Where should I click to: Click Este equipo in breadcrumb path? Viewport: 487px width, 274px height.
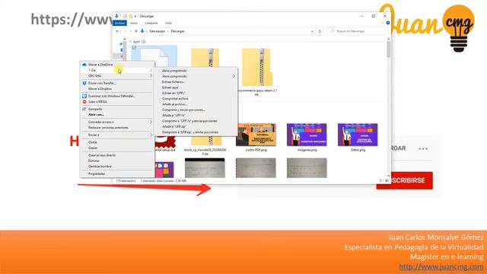(158, 31)
